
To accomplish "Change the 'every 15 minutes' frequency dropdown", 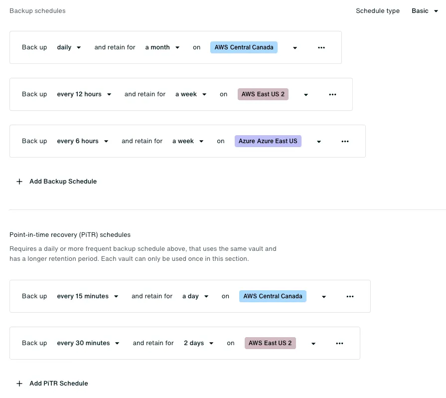I will (x=88, y=296).
